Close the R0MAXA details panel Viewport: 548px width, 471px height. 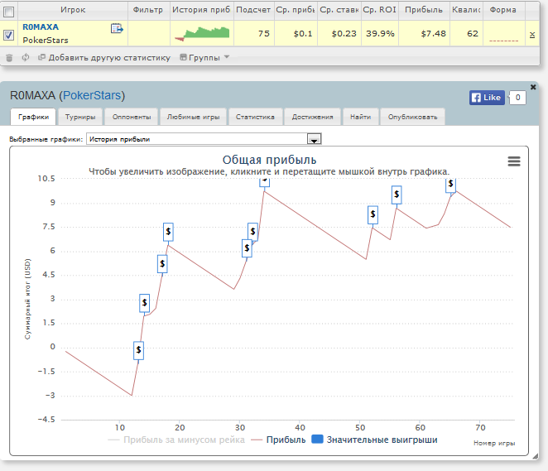click(533, 87)
